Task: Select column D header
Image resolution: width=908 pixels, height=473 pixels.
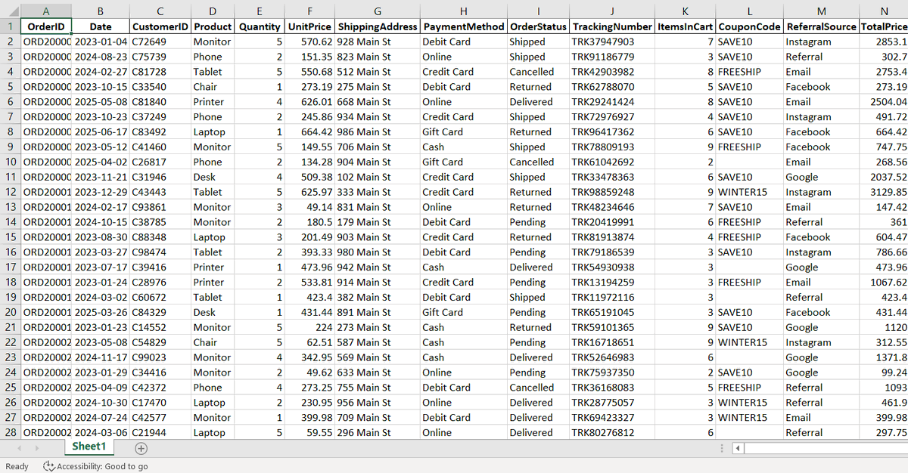Action: coord(213,11)
